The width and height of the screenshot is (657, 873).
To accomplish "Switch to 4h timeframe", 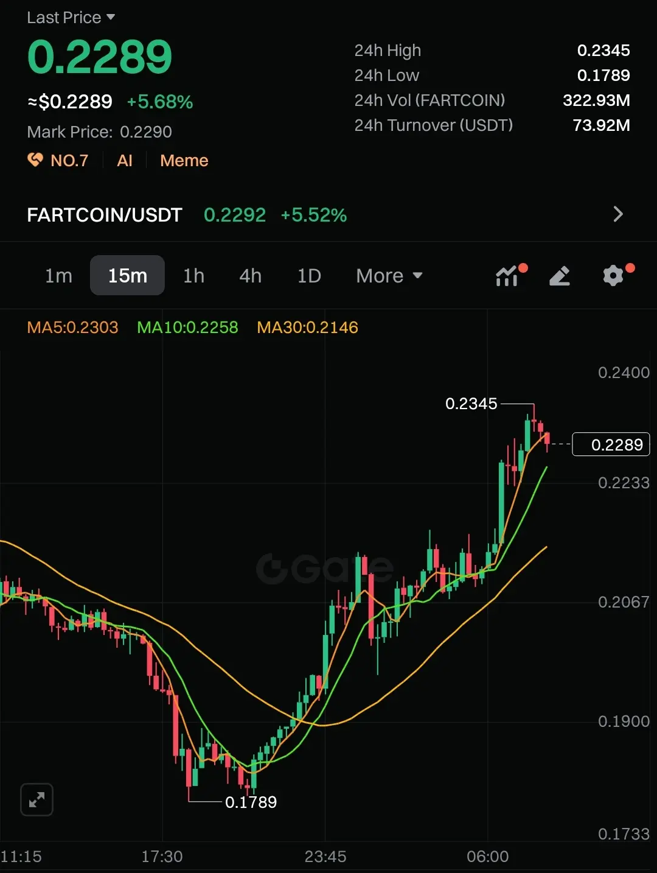I will pyautogui.click(x=250, y=276).
